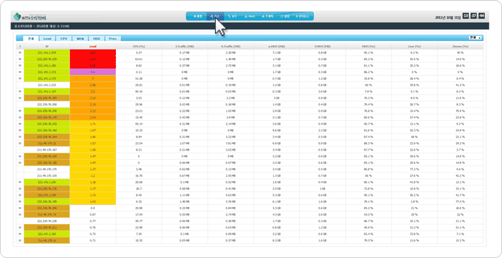Sort by the CPU (%) column header
Viewport: 502px width, 258px height.
pos(139,47)
